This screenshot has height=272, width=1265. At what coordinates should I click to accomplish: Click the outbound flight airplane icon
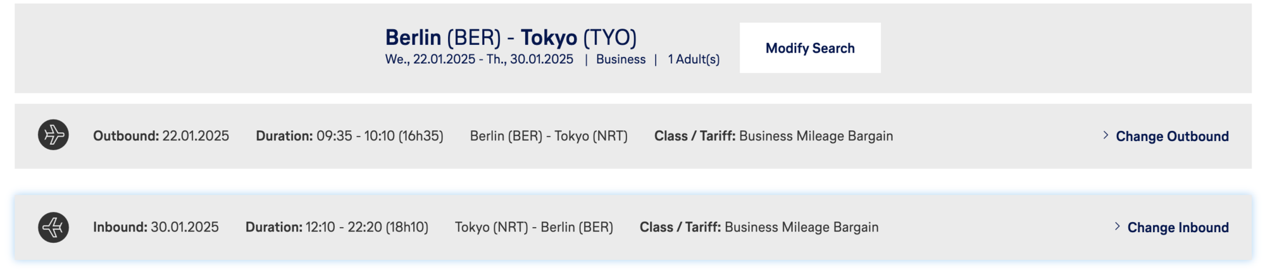tap(53, 135)
